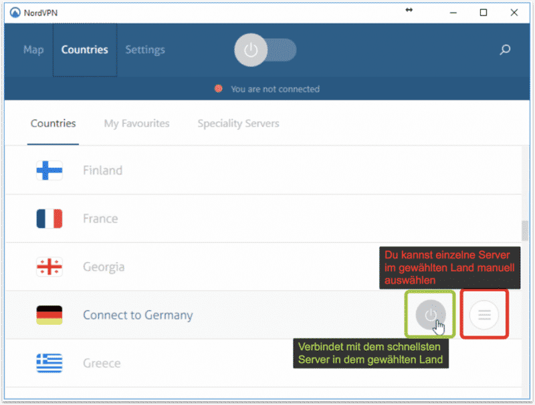Open the My Favourites tab
The width and height of the screenshot is (535, 405).
[136, 123]
